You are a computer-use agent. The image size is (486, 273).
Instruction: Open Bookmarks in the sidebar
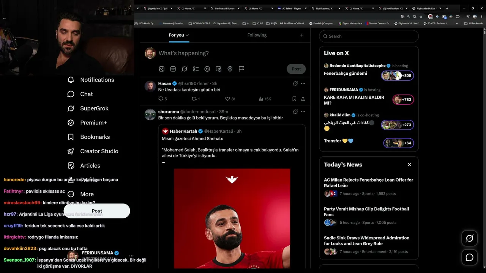pyautogui.click(x=88, y=137)
